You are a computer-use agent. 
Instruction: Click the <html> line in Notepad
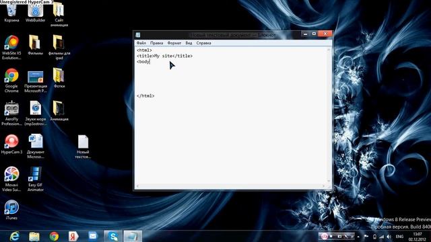pyautogui.click(x=144, y=50)
